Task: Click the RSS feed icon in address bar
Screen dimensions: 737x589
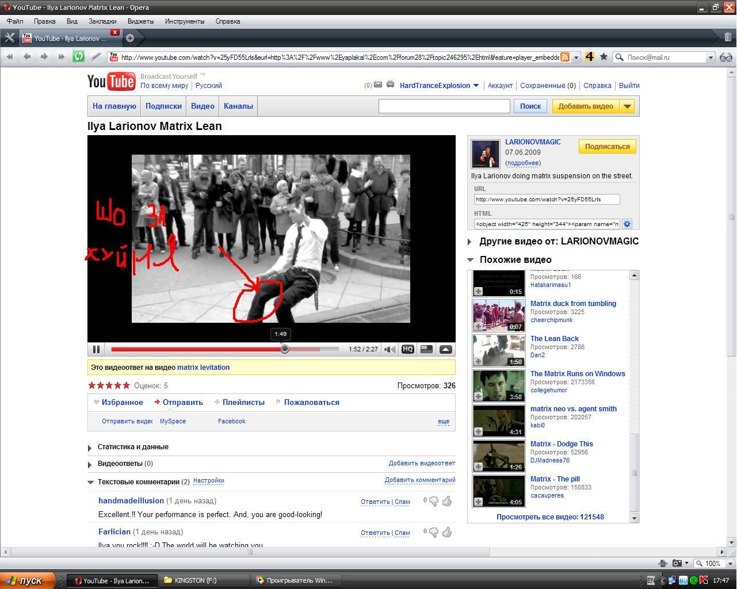Action: tap(565, 57)
